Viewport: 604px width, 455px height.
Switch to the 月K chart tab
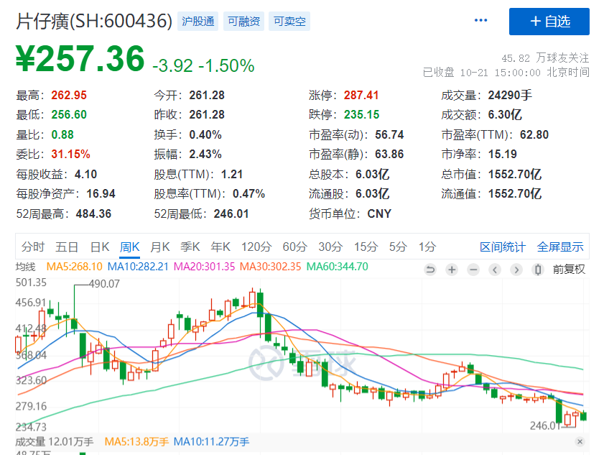click(x=160, y=247)
